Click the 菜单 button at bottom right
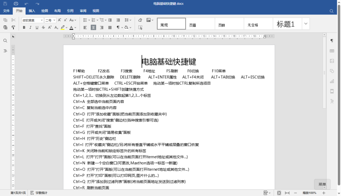 pos(322,184)
